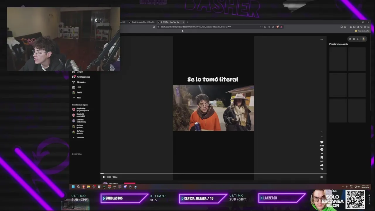Open Emikukis followed account

click(79, 121)
